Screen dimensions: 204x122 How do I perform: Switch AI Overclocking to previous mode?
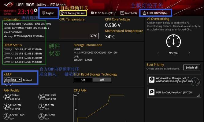[158, 53]
